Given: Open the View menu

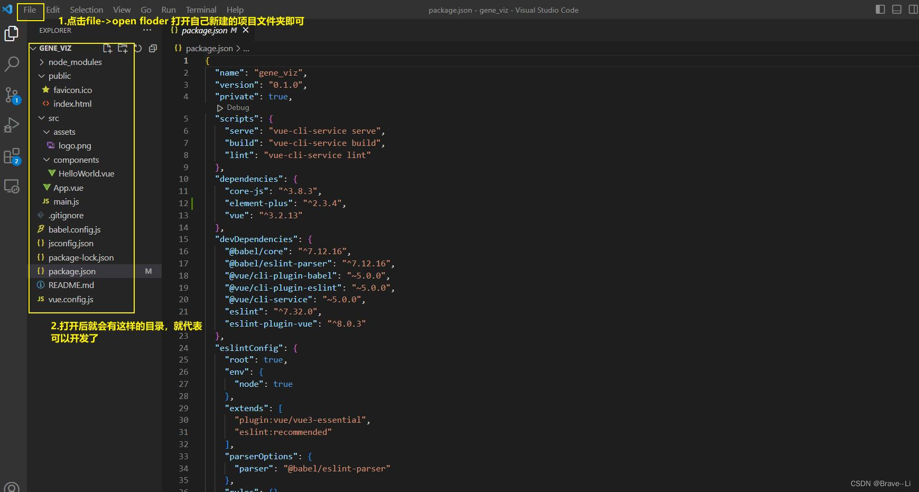Looking at the screenshot, I should tap(122, 10).
